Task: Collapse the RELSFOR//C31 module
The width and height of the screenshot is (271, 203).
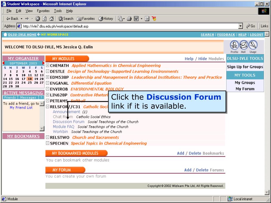Action: (x=48, y=107)
